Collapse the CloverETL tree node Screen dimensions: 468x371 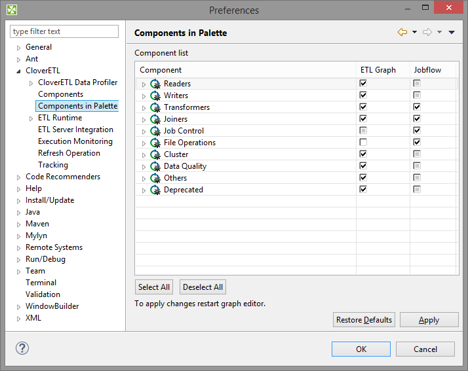[18, 71]
